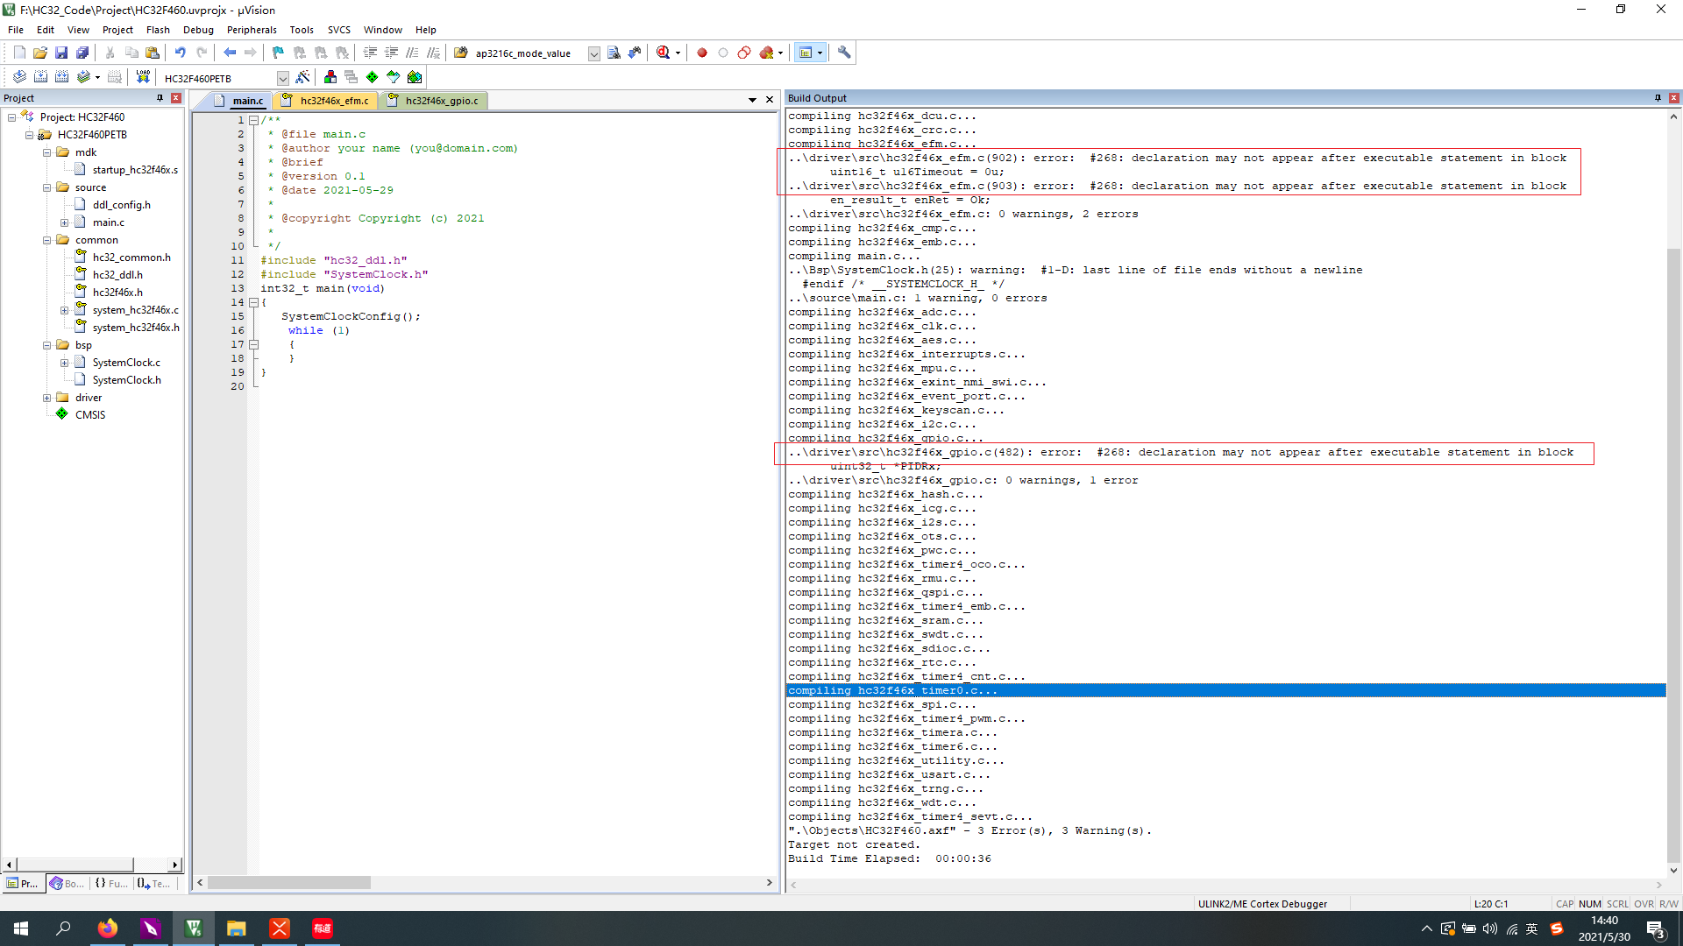Expand the driver folder node
1683x946 pixels.
(47, 398)
